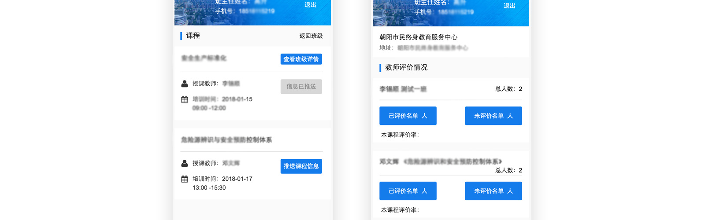Click the calendar icon beside the 2018-01-17 training time

[x=185, y=179]
